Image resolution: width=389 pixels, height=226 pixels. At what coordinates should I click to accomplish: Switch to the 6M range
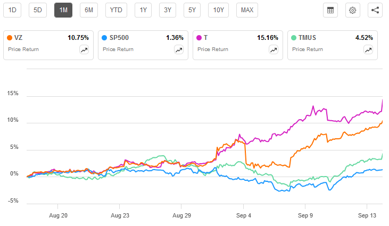pyautogui.click(x=89, y=10)
